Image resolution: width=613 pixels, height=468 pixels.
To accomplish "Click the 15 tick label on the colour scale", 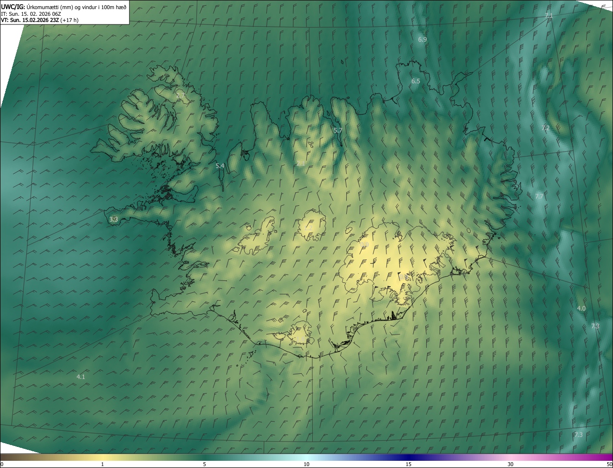I will click(409, 465).
